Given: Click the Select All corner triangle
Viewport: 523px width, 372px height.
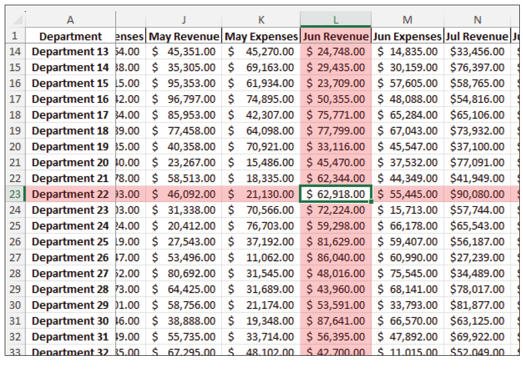Looking at the screenshot, I should coord(17,20).
